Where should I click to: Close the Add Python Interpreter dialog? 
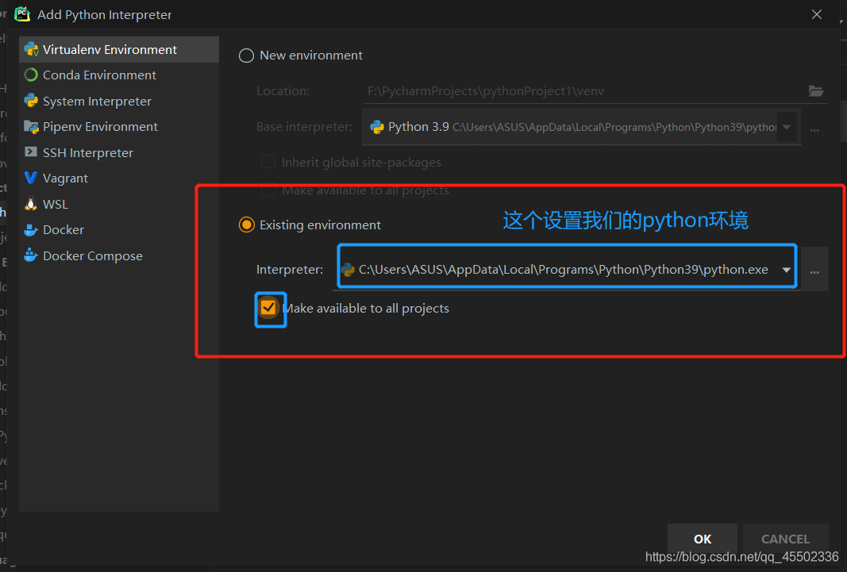pyautogui.click(x=817, y=14)
